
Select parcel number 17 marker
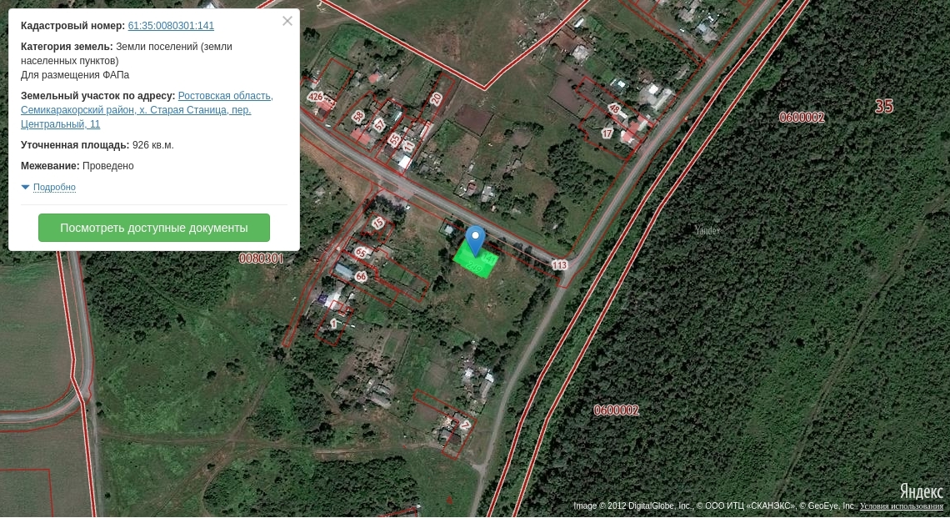coord(607,133)
